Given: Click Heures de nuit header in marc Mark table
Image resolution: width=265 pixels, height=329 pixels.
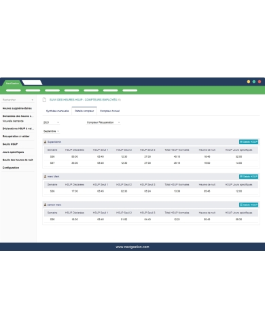Looking at the screenshot, I should 207,184.
